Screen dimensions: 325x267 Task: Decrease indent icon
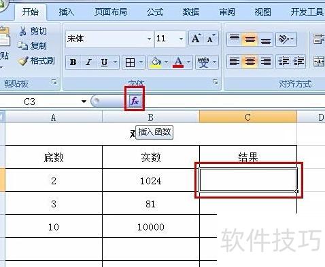pos(284,62)
